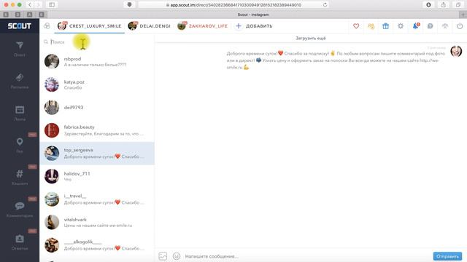Click the fabrica.beauty red avatar
Screen dimensions: 467x262
click(52, 130)
